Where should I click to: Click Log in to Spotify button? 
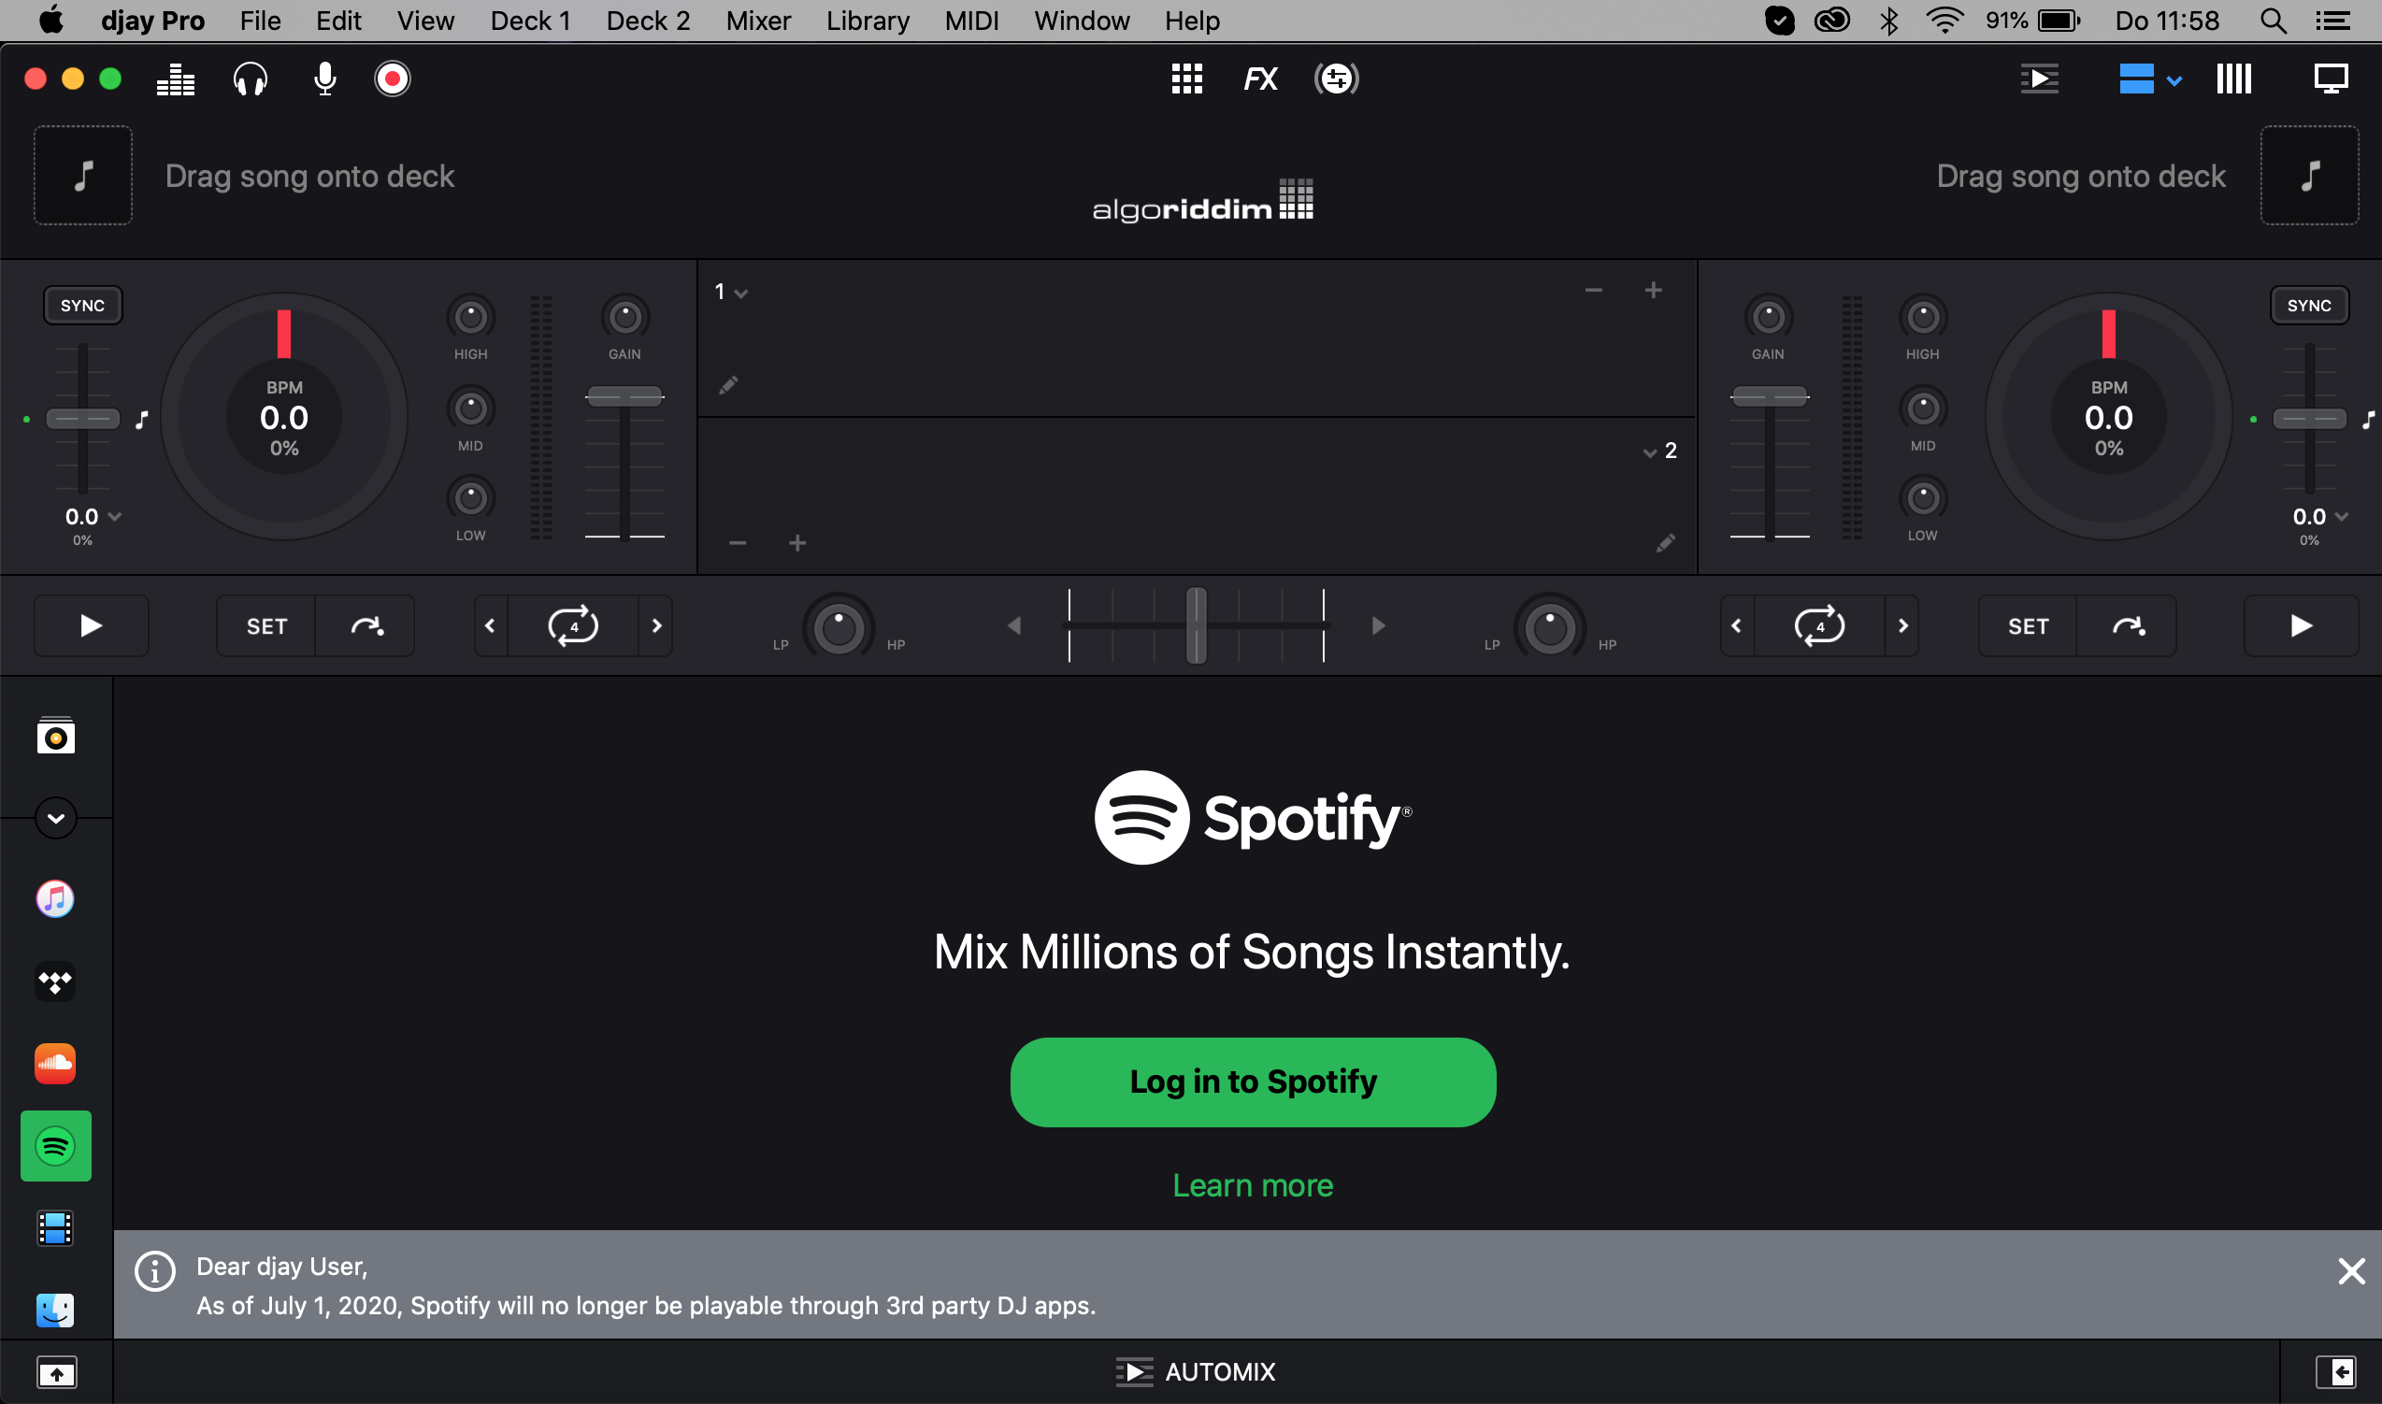(1253, 1082)
